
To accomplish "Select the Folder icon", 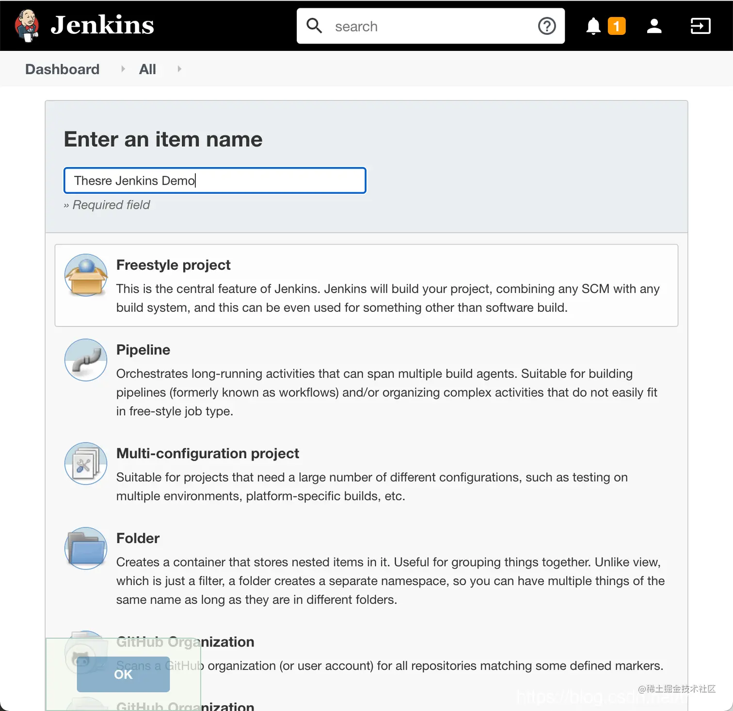I will (x=86, y=548).
